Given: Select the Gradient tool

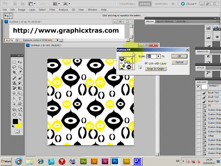Looking at the screenshot, I should [20, 88].
